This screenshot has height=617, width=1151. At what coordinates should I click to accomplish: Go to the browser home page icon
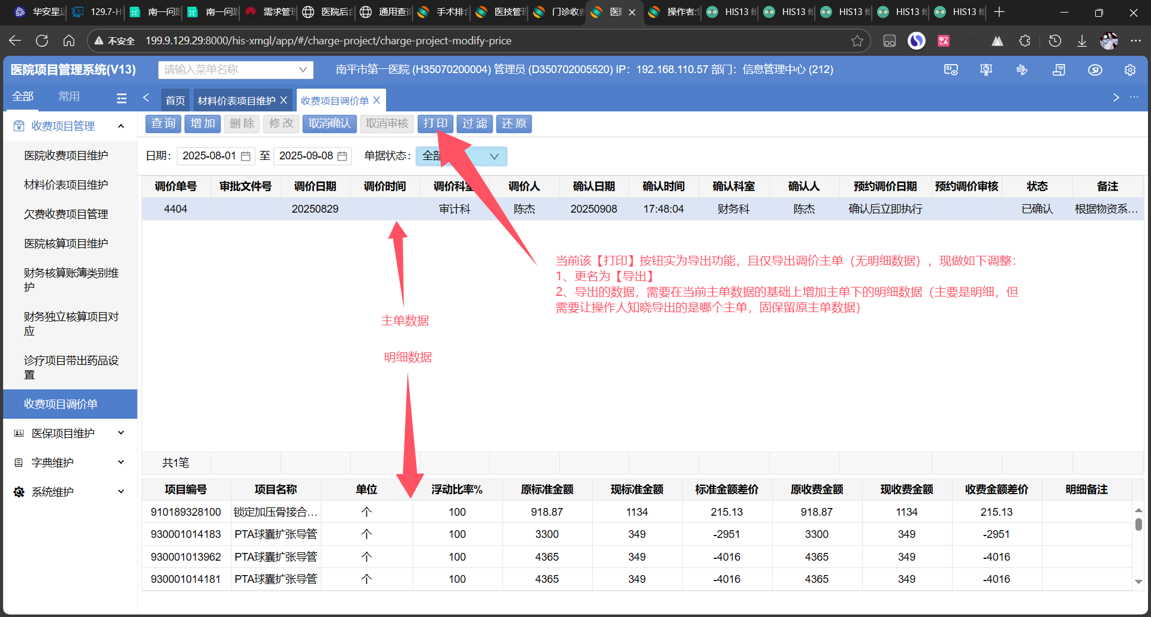click(x=69, y=41)
